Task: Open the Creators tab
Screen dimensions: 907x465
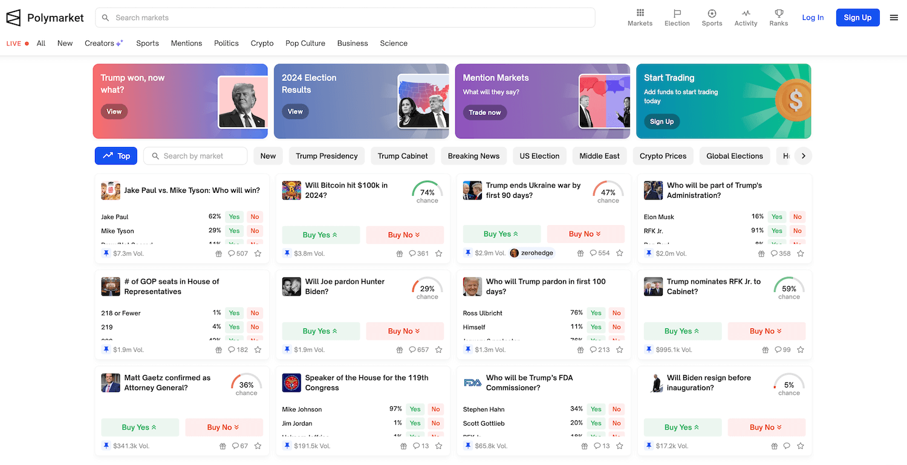Action: point(104,43)
